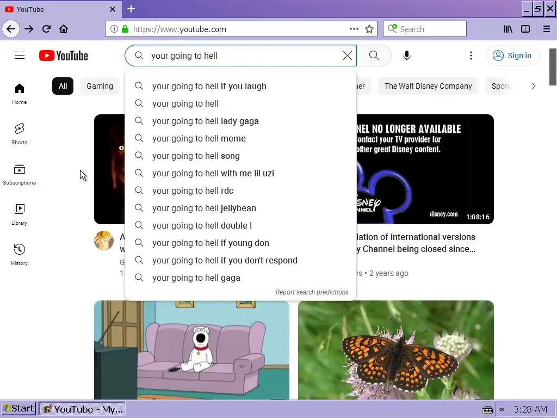
Task: Open the Windows Start button
Action: point(18,409)
